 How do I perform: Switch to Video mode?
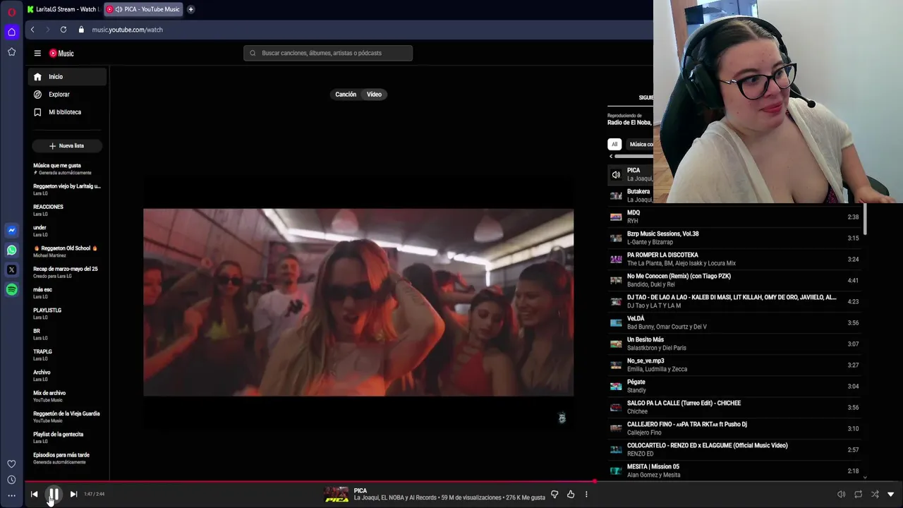374,94
